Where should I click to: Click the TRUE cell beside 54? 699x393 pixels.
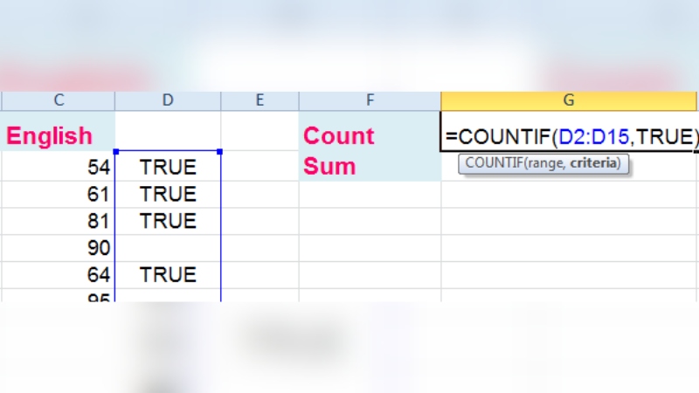(168, 167)
